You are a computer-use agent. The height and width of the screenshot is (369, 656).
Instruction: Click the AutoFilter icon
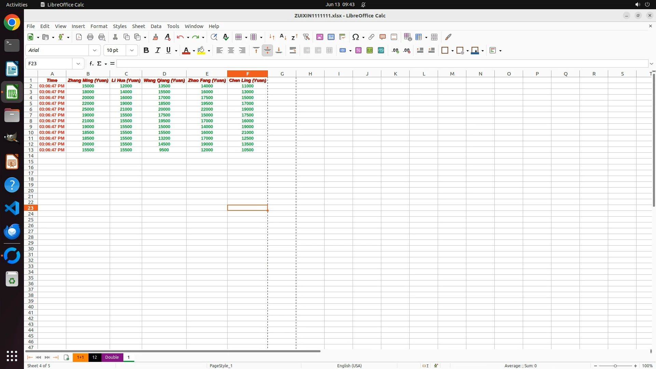(x=306, y=37)
